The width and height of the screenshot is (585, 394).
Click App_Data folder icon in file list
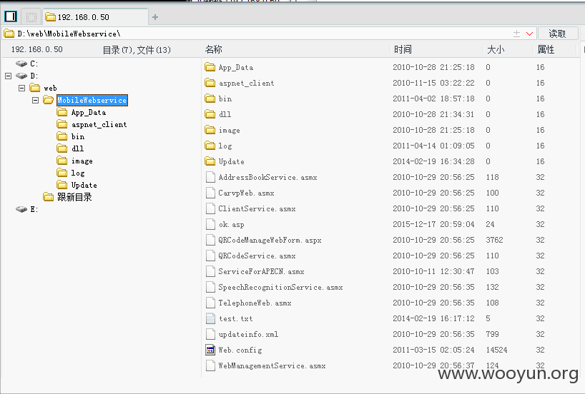click(210, 67)
